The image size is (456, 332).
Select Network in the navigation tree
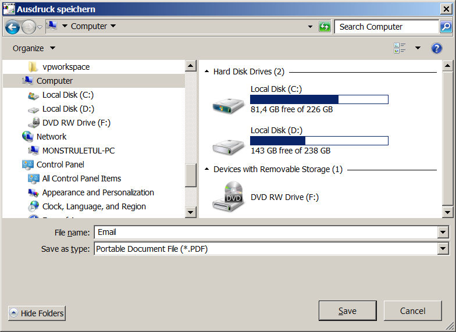tap(51, 137)
